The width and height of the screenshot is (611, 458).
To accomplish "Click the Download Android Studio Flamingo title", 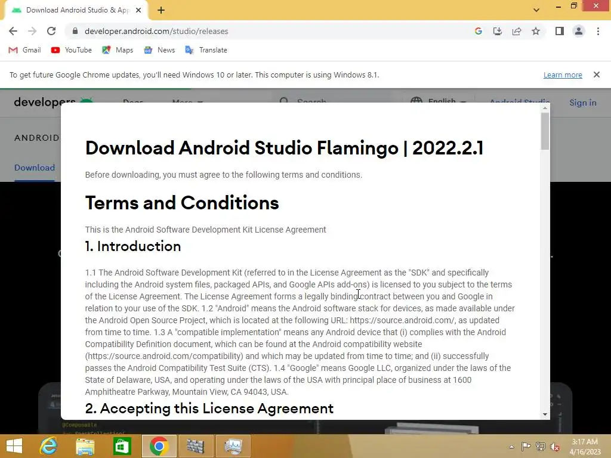I will (284, 148).
